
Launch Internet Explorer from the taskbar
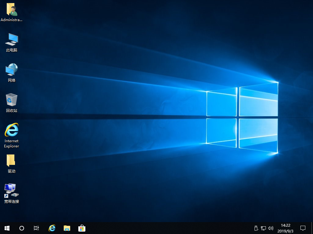(x=52, y=228)
